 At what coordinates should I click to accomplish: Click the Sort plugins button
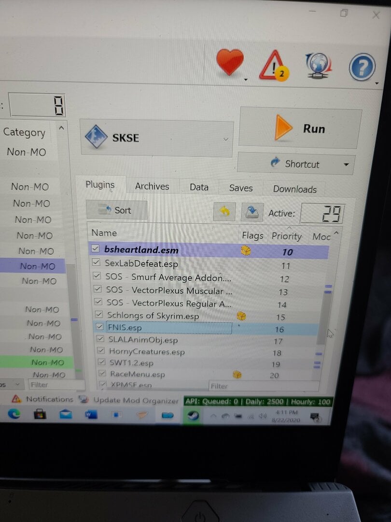[x=116, y=210]
